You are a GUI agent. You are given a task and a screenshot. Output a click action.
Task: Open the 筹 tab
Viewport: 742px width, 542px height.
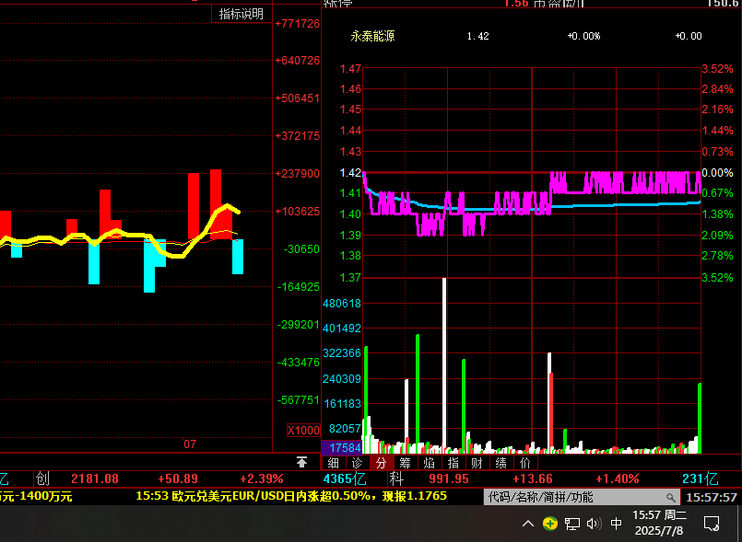(405, 463)
